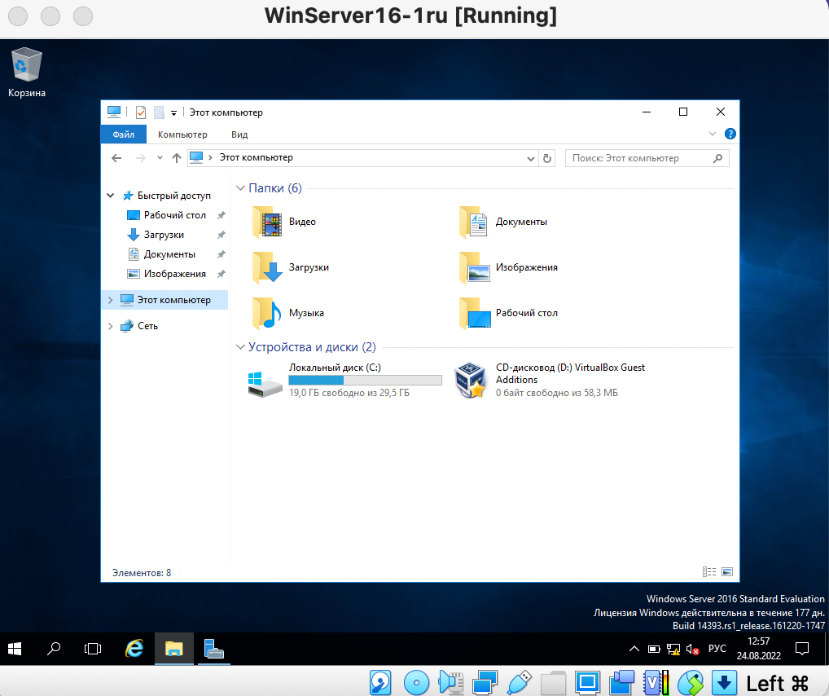Switch input language РУС
The image size is (829, 696).
[x=717, y=649]
